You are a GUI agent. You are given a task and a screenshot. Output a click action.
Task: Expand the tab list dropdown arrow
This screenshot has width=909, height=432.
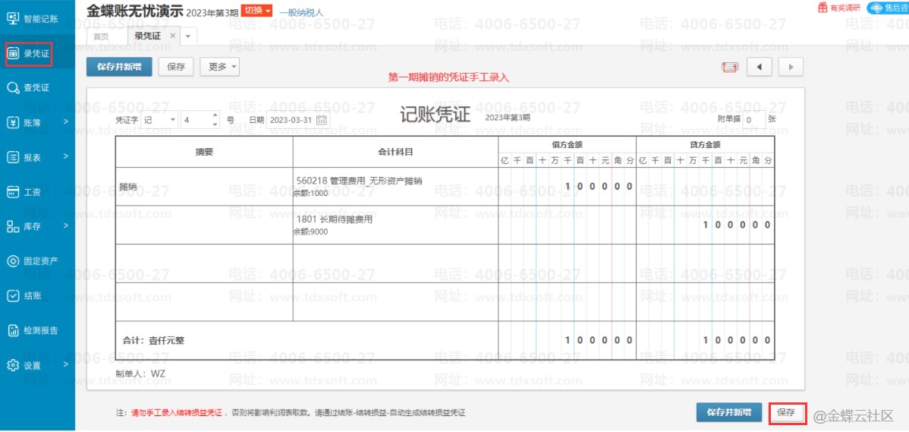(188, 36)
